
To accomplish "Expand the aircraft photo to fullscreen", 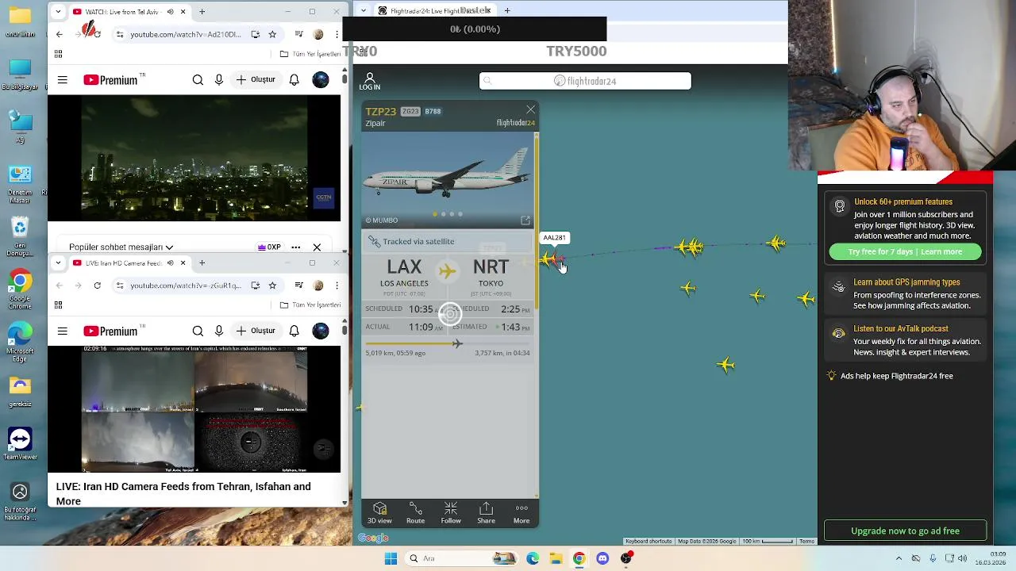I will click(x=525, y=220).
